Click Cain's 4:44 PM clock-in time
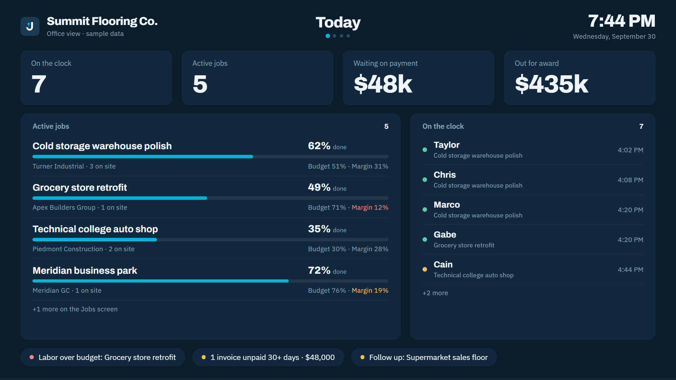The width and height of the screenshot is (676, 380). point(630,270)
